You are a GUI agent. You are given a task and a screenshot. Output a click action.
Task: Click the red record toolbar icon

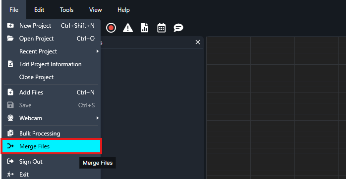111,28
